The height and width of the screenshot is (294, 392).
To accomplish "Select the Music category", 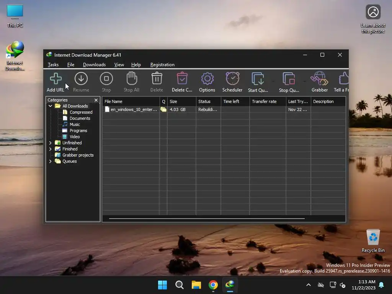I will point(75,124).
